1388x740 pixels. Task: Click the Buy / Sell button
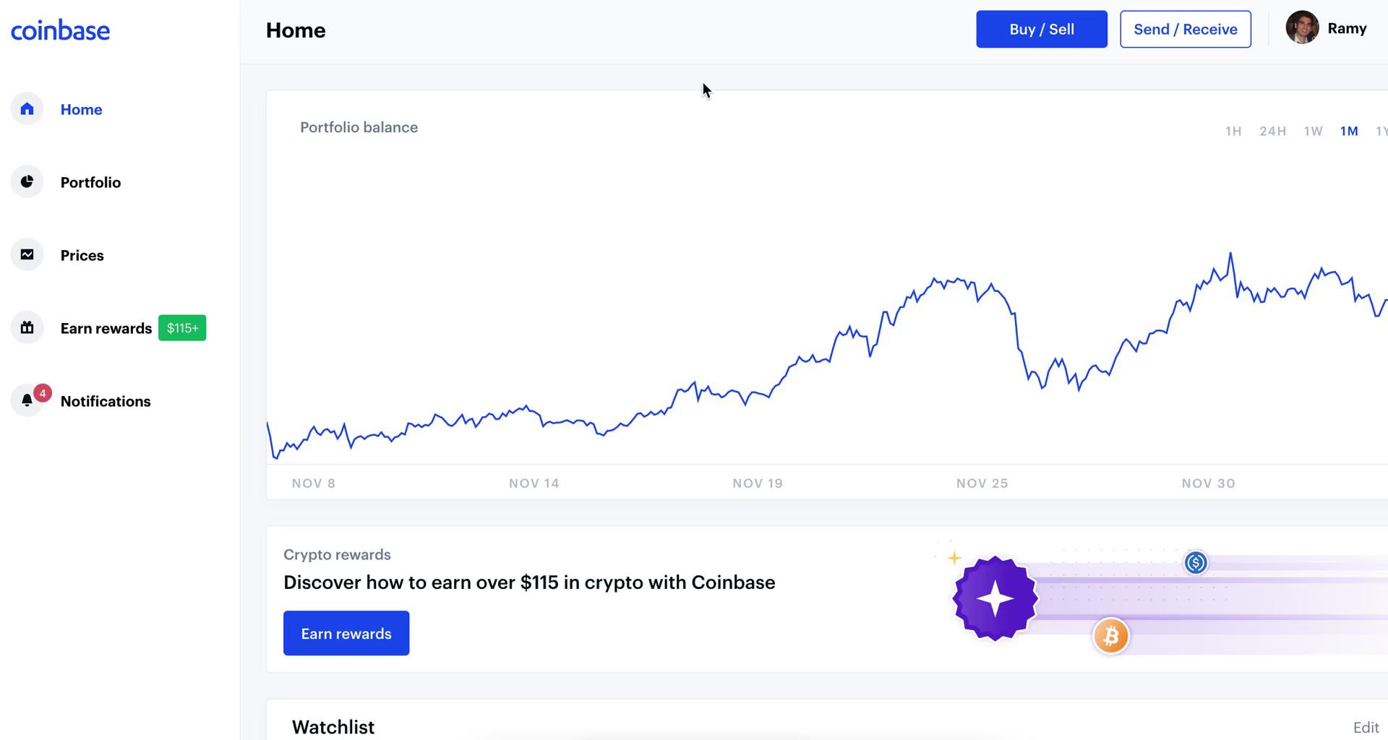click(1041, 29)
